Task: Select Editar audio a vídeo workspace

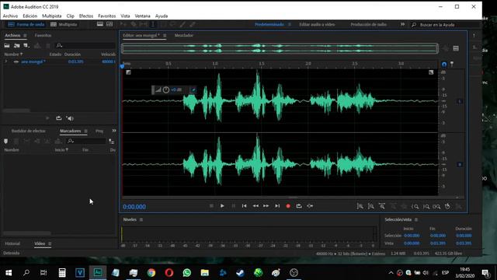Action: (317, 24)
